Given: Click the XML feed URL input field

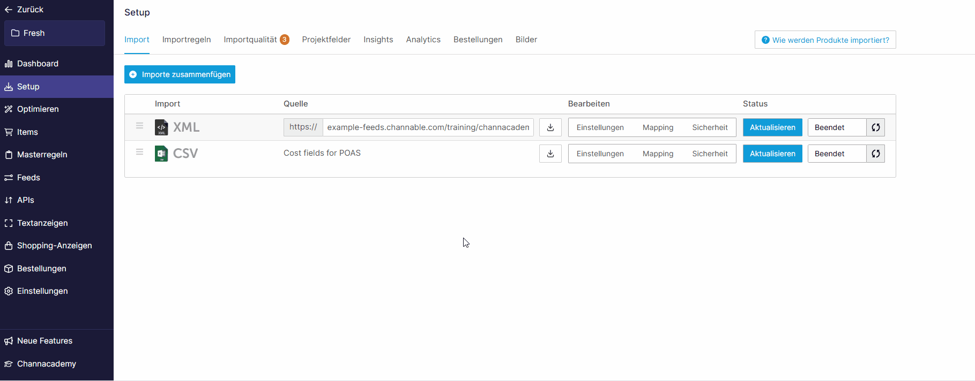Looking at the screenshot, I should 428,127.
